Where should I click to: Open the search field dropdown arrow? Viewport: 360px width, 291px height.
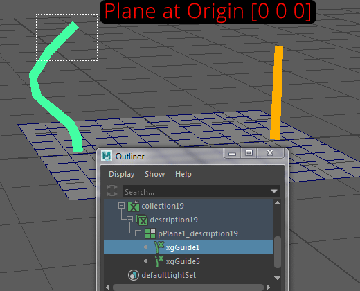click(x=274, y=191)
